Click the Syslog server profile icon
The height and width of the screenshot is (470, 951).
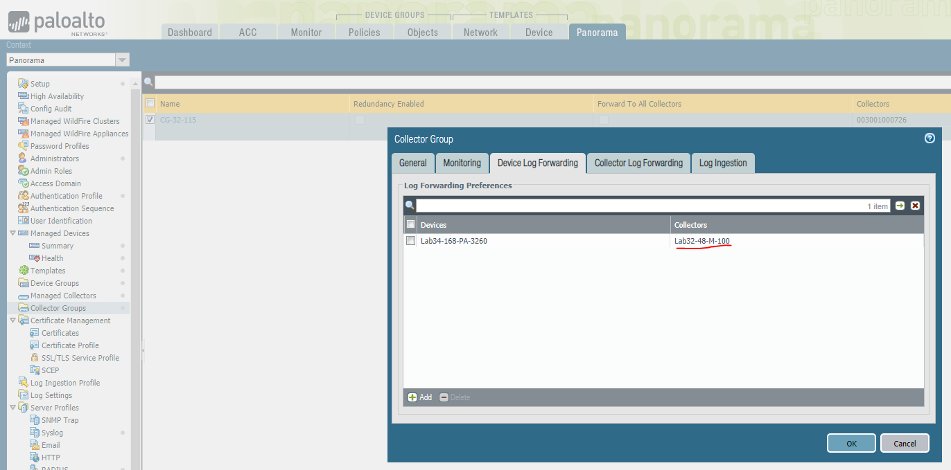pyautogui.click(x=35, y=433)
